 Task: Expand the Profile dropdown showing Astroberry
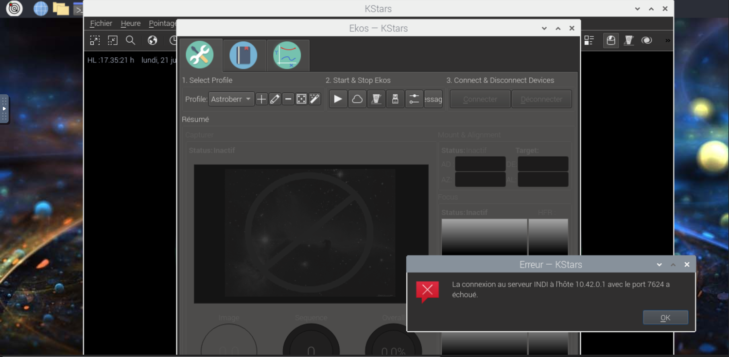(231, 99)
